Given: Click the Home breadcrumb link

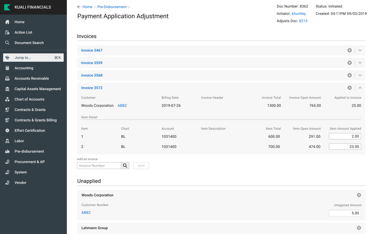Looking at the screenshot, I should 87,7.
